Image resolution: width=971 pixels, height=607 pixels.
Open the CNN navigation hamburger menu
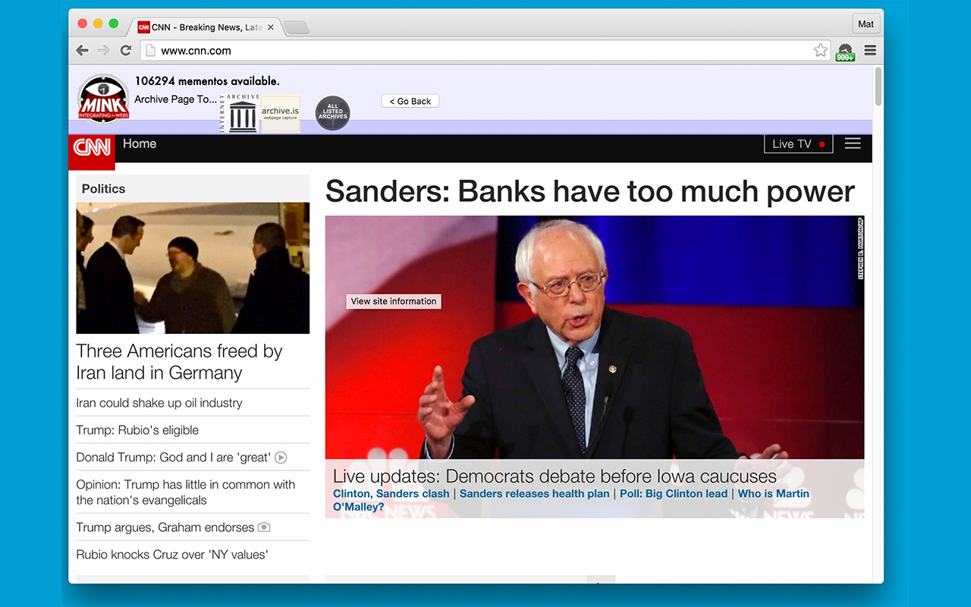(x=852, y=143)
